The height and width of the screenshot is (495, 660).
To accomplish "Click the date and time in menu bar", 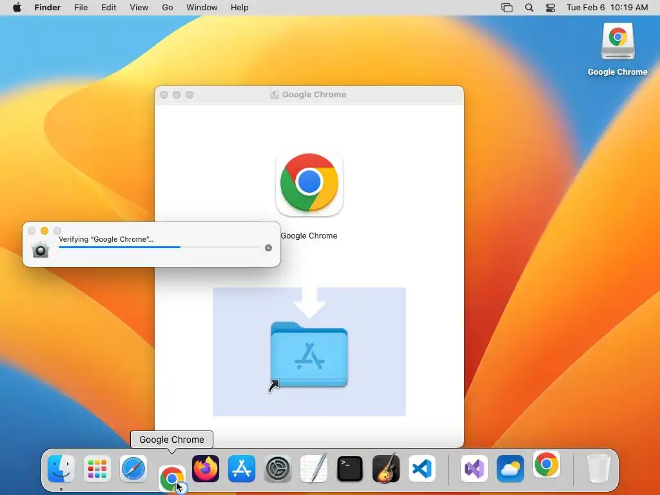I will [x=607, y=8].
